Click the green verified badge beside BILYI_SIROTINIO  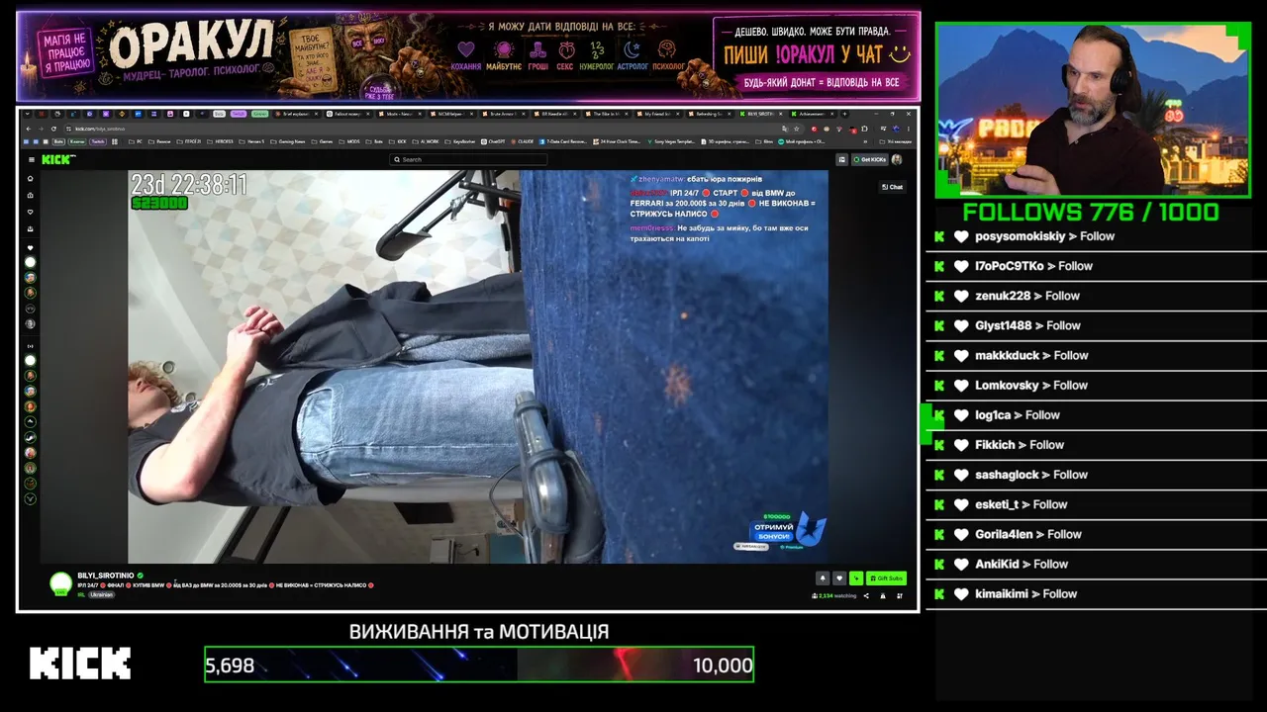click(140, 575)
